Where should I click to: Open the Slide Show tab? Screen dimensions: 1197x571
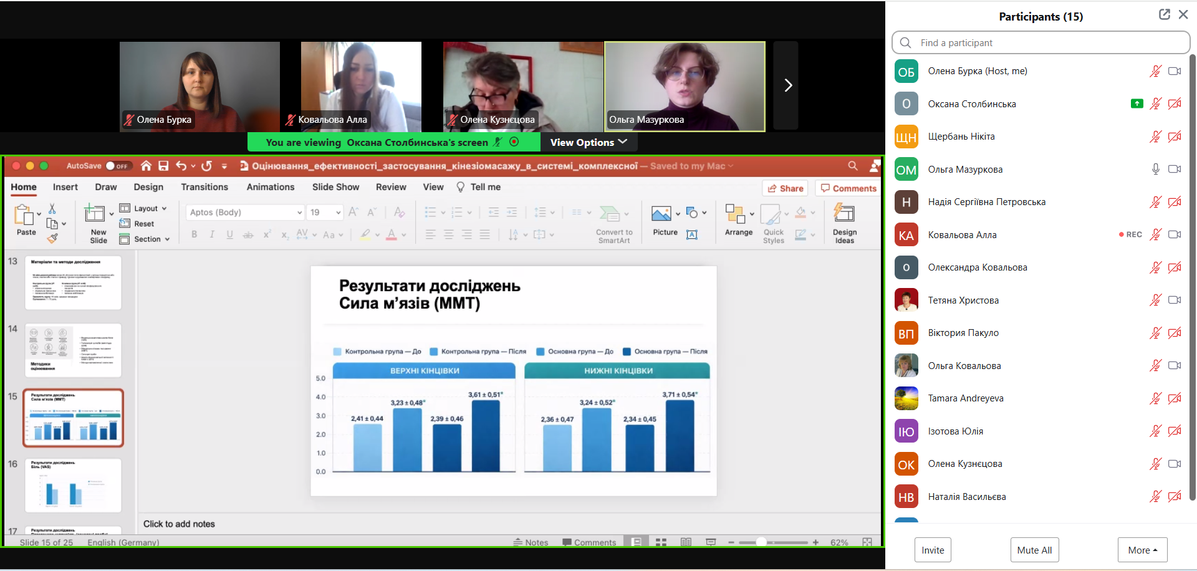pos(335,187)
